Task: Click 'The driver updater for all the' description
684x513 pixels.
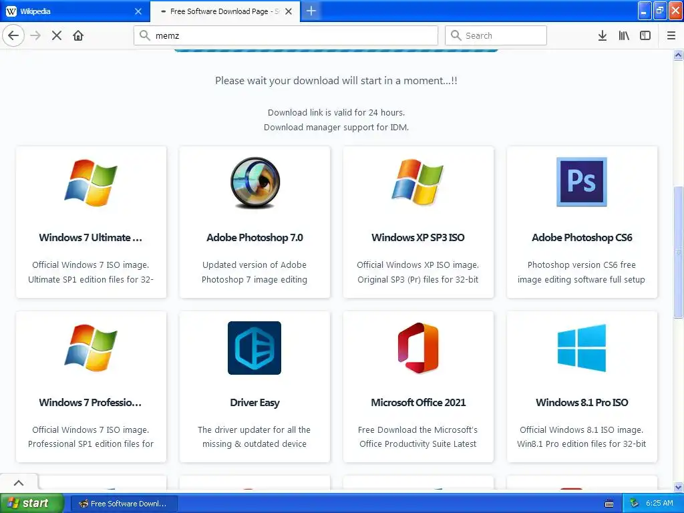Action: [254, 430]
